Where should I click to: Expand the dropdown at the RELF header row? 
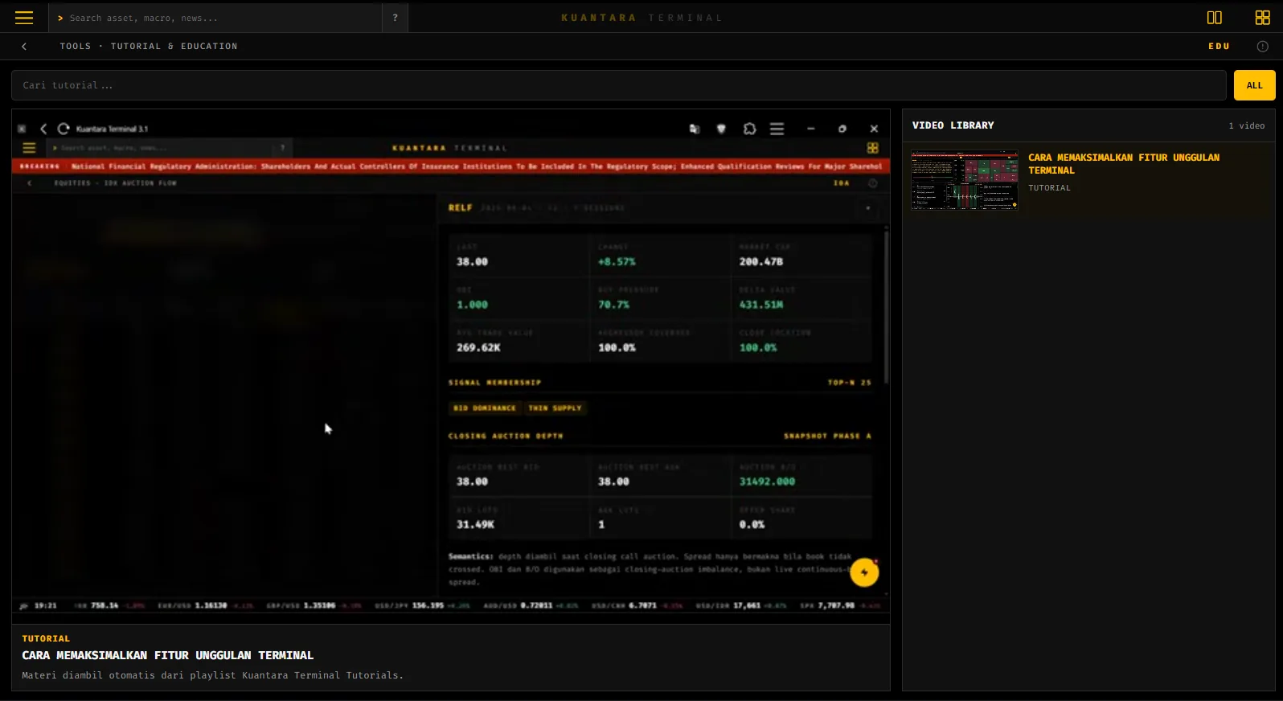tap(867, 208)
